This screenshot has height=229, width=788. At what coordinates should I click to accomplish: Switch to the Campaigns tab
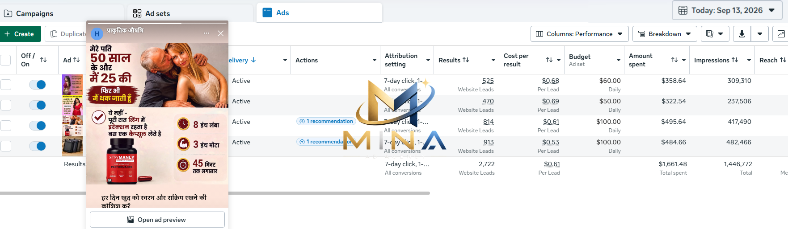click(x=62, y=13)
